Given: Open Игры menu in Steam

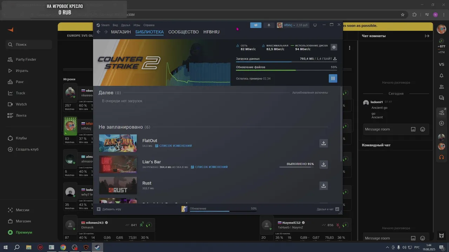Looking at the screenshot, I should coord(137,25).
